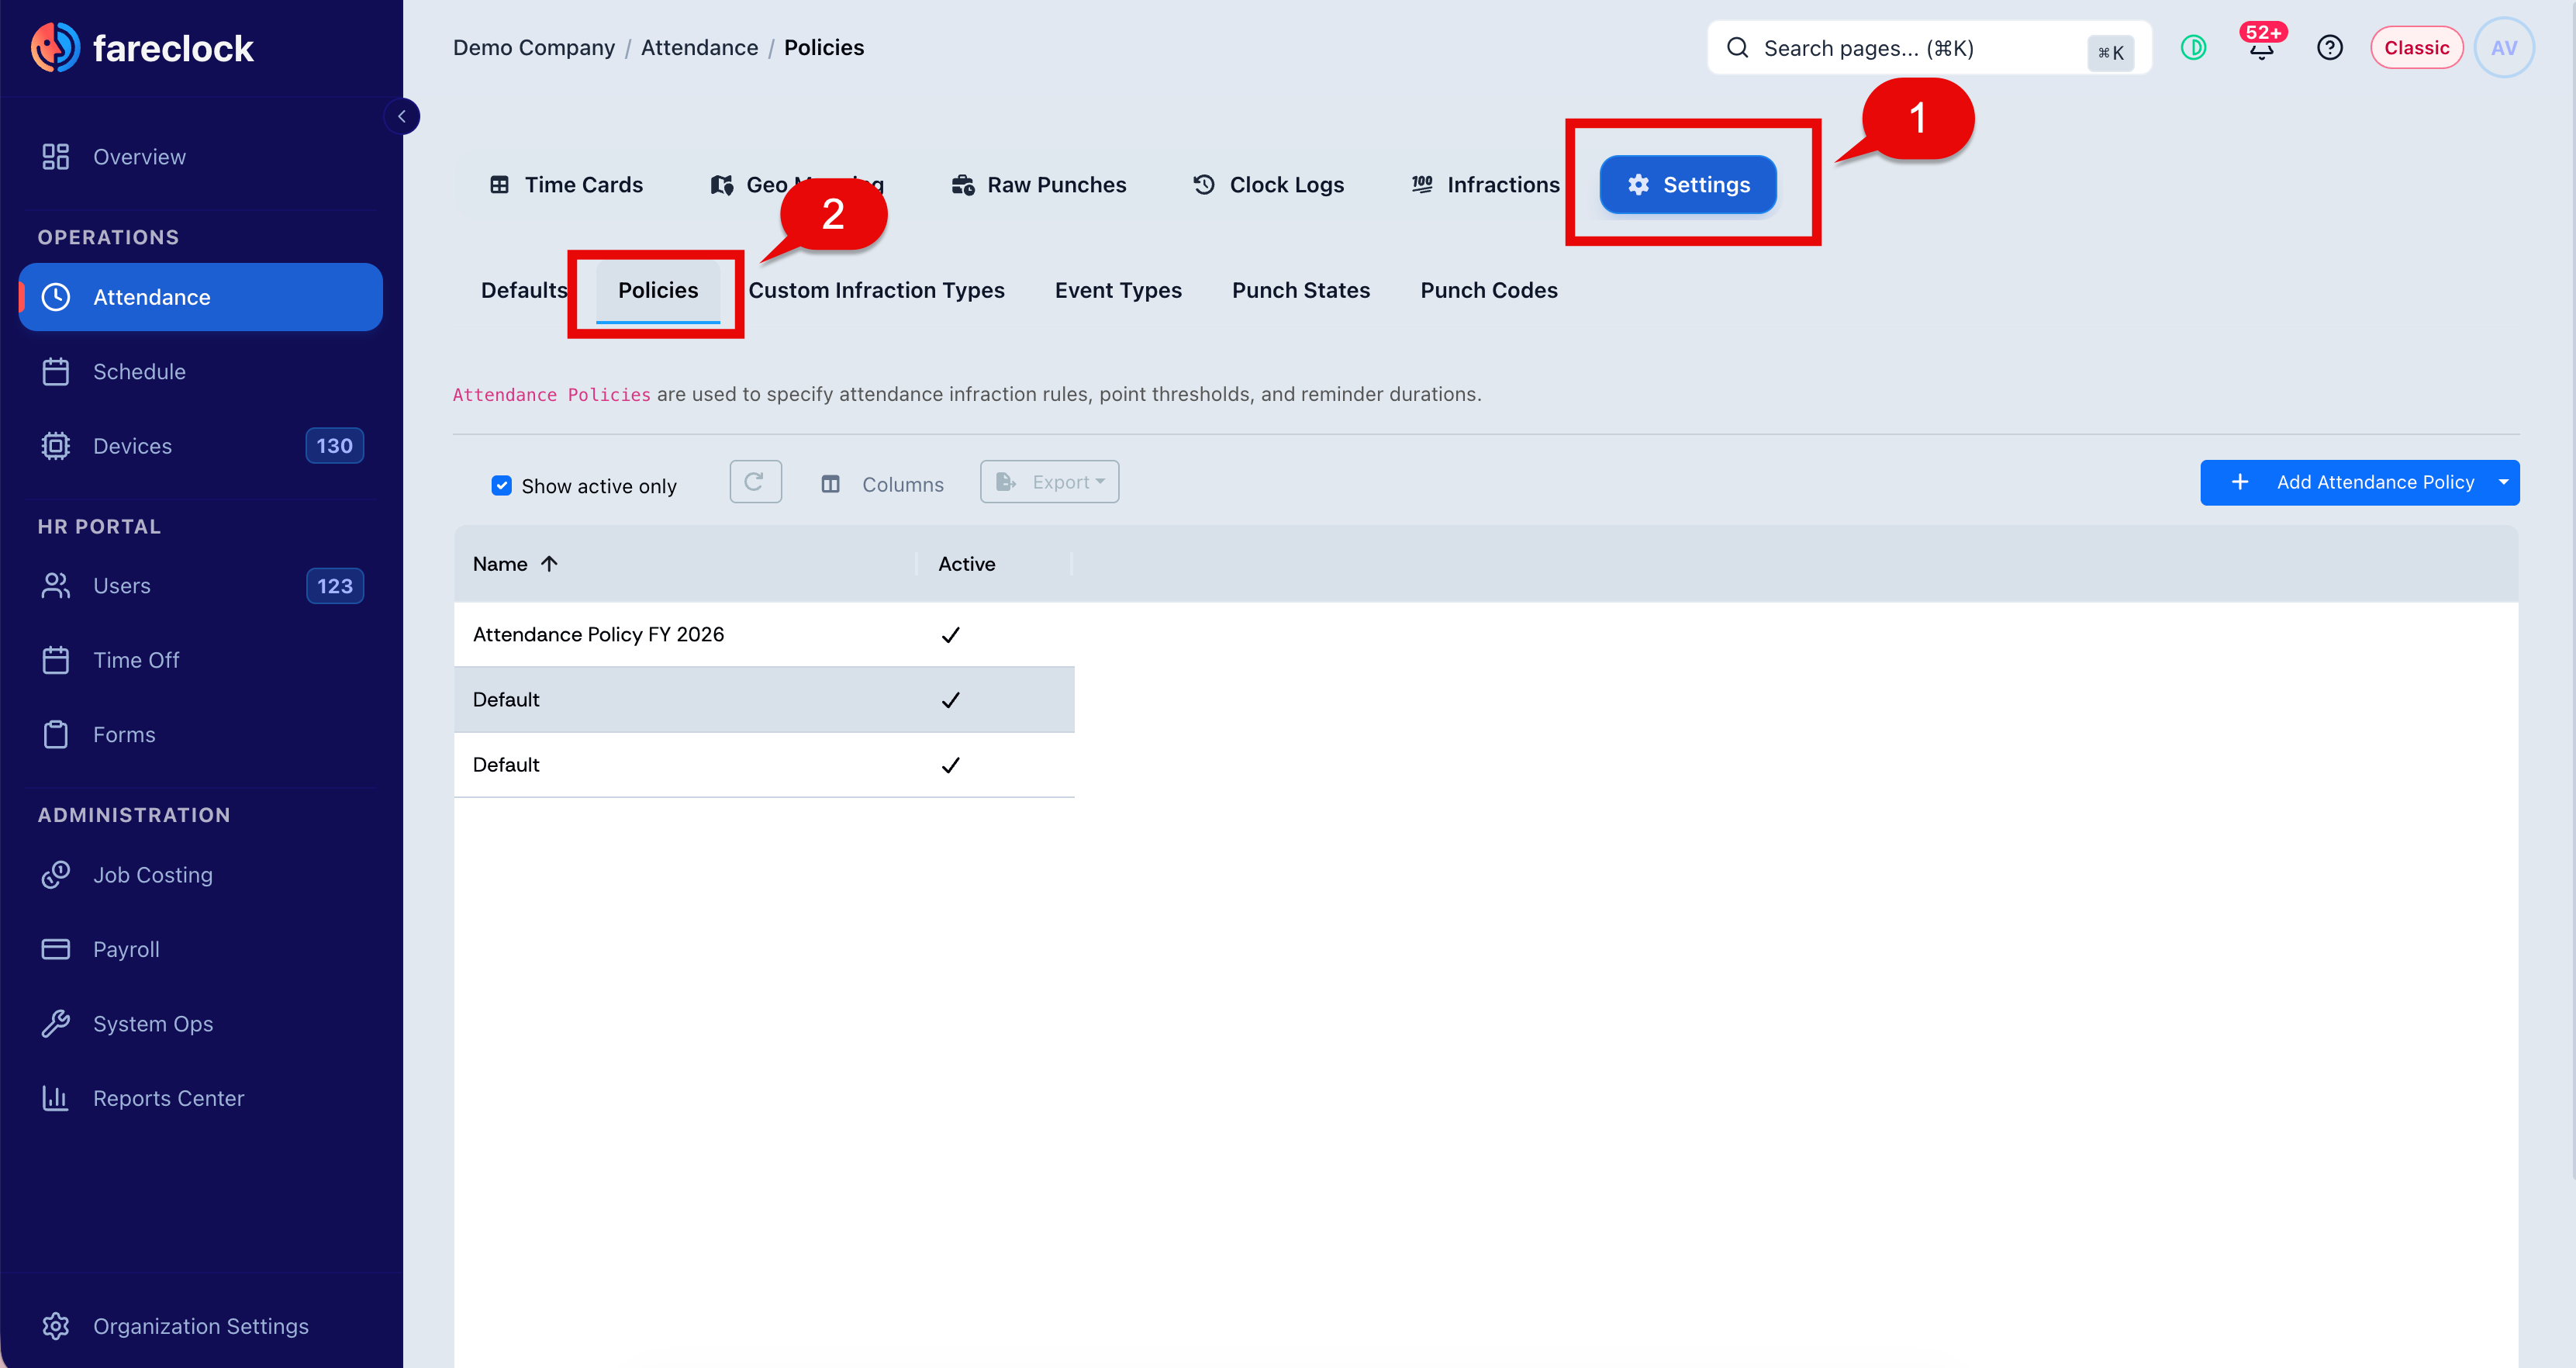The height and width of the screenshot is (1368, 2576).
Task: Click the green status circle icon
Action: click(x=2193, y=48)
